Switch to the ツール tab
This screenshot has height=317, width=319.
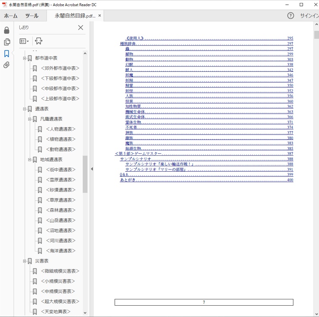point(32,16)
